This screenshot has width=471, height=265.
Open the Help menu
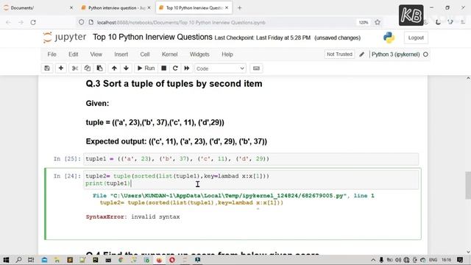[x=227, y=54]
